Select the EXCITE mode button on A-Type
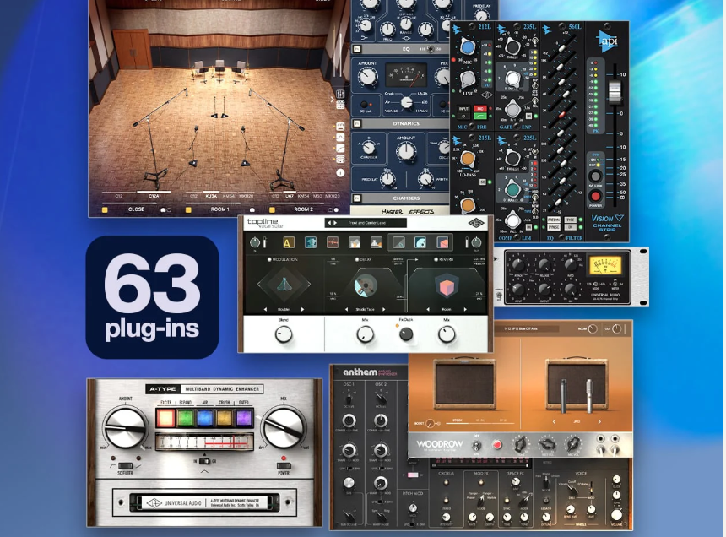The width and height of the screenshot is (726, 537). 165,418
